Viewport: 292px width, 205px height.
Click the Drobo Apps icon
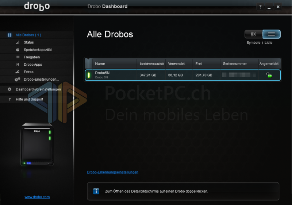coord(18,65)
